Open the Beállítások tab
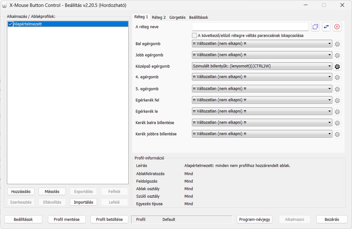Image resolution: width=352 pixels, height=229 pixels. pyautogui.click(x=198, y=17)
